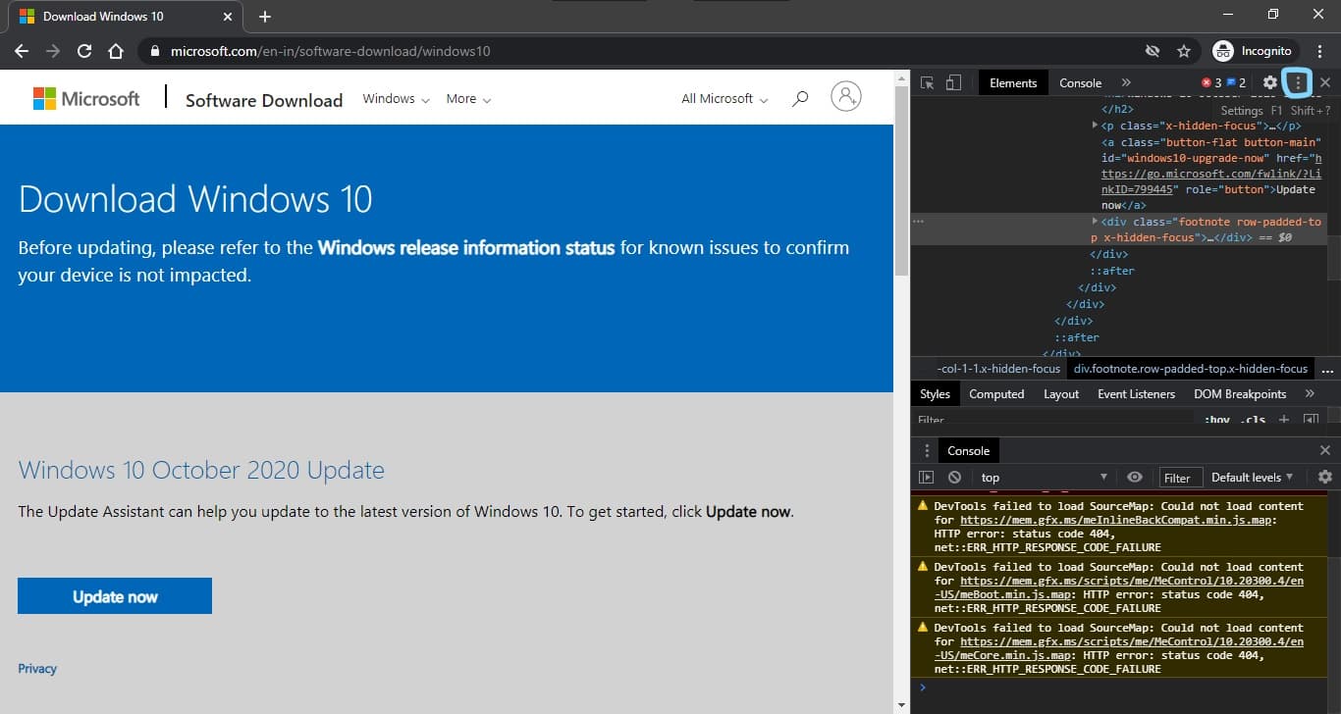Expand the More nav menu

click(468, 99)
